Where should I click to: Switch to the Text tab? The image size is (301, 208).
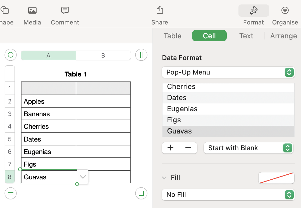click(x=246, y=36)
